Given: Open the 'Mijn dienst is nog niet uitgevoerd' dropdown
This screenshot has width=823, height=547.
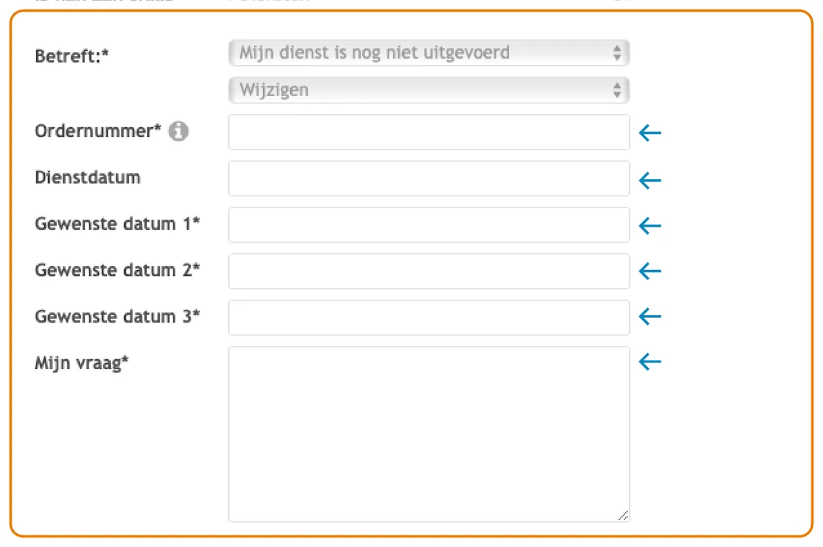Looking at the screenshot, I should [429, 53].
